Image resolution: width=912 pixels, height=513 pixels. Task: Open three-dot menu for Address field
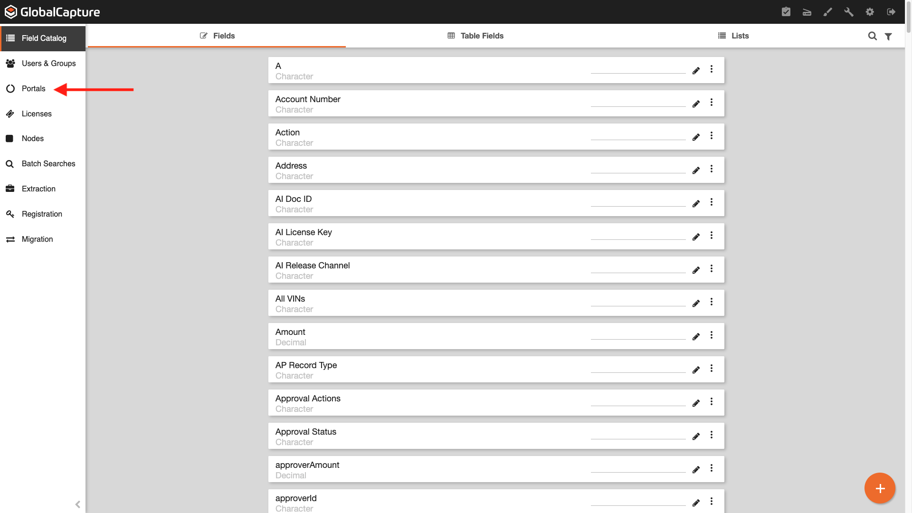(712, 169)
